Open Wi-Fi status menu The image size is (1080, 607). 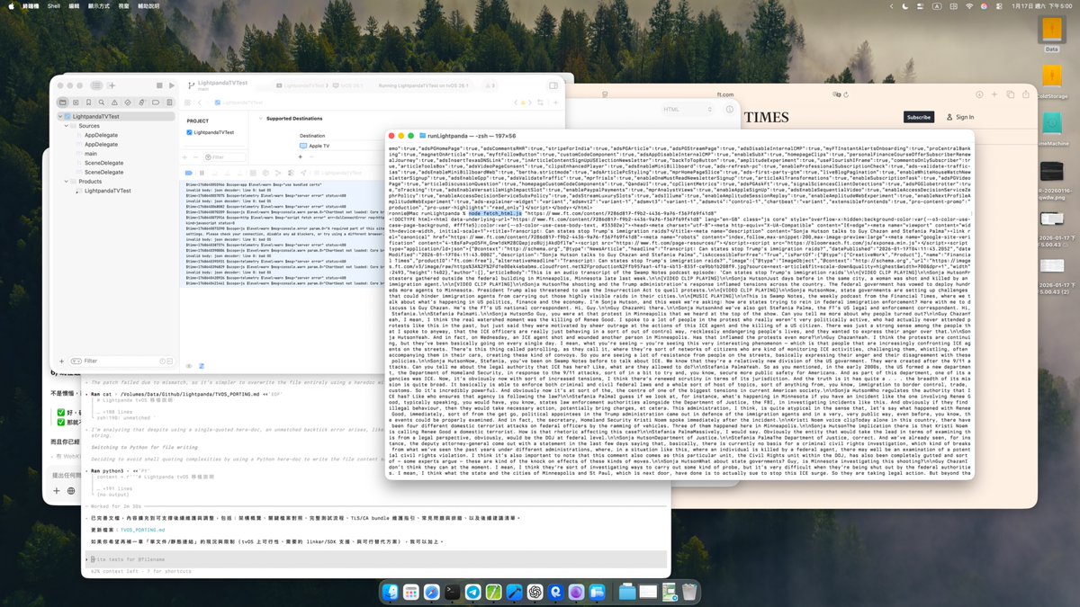pyautogui.click(x=969, y=6)
